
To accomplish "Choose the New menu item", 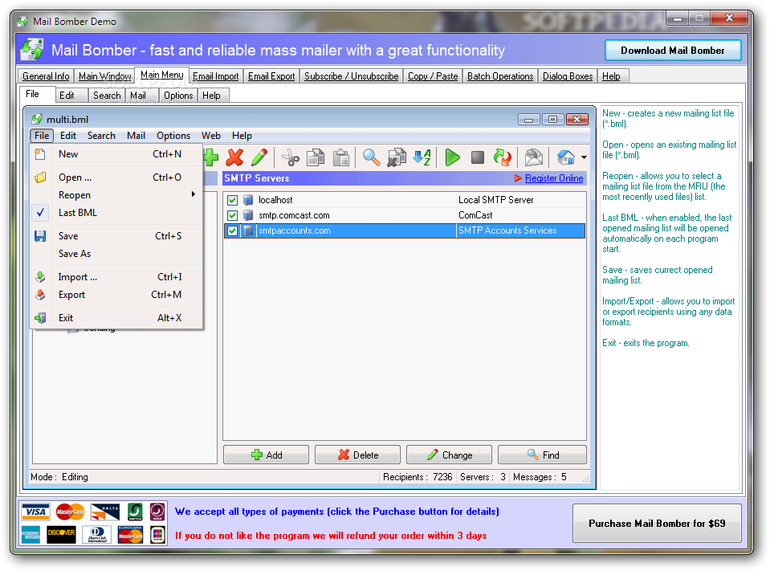I will pyautogui.click(x=116, y=154).
